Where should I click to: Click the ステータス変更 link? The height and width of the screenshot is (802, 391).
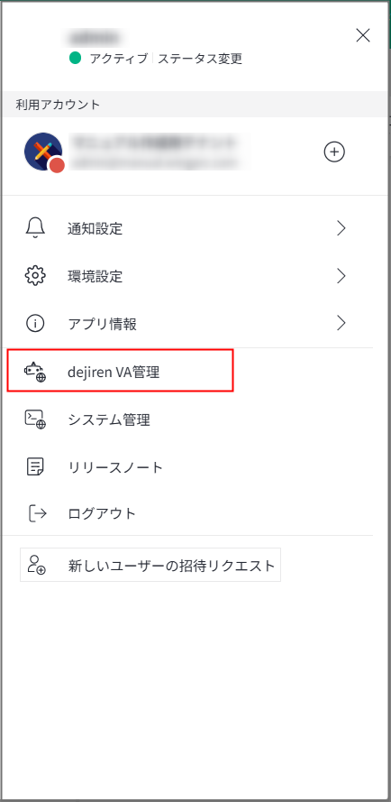200,59
